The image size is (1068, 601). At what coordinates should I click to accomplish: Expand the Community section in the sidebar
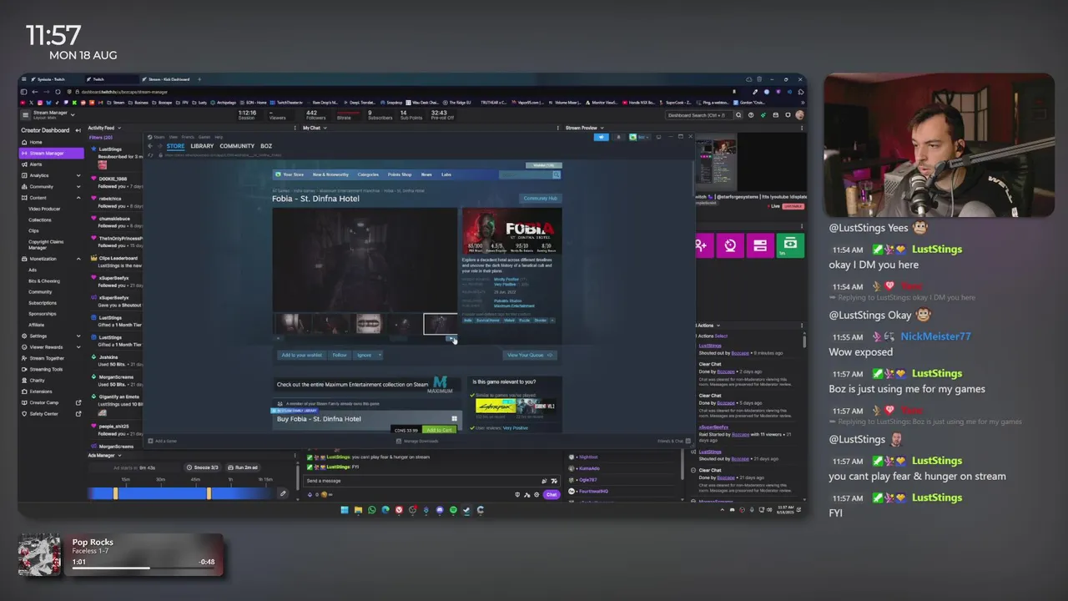click(78, 186)
